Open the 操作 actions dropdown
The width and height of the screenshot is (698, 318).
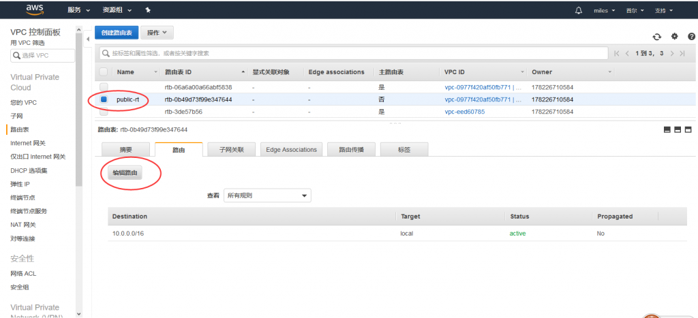pyautogui.click(x=158, y=33)
